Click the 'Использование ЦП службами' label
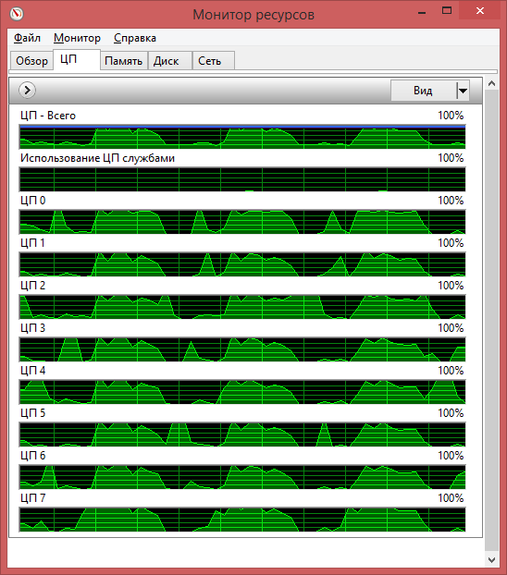This screenshot has width=507, height=575. coord(97,158)
